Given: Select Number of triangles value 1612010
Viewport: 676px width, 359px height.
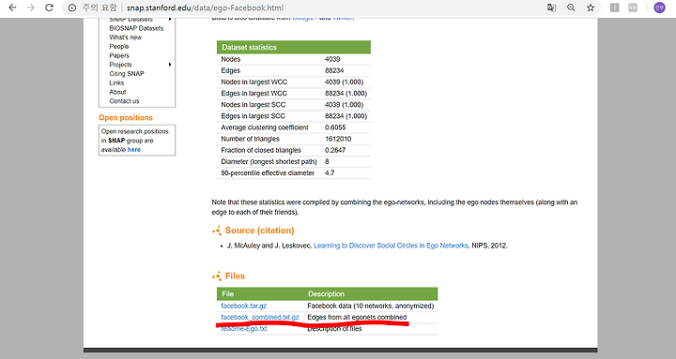Looking at the screenshot, I should [338, 139].
